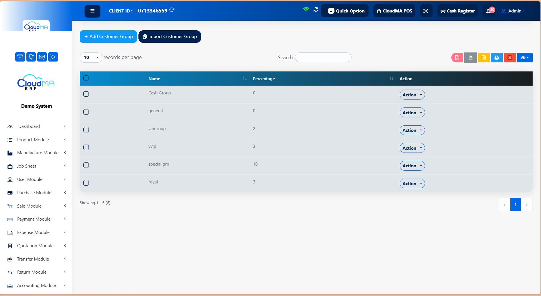
Task: Expand Expense Module menu
Action: [x=36, y=232]
